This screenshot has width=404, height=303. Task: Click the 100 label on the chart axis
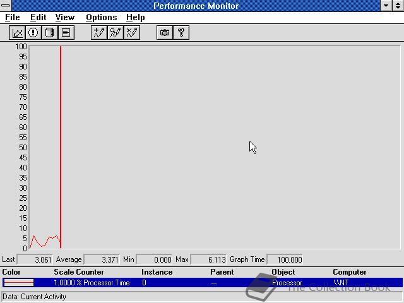point(21,47)
